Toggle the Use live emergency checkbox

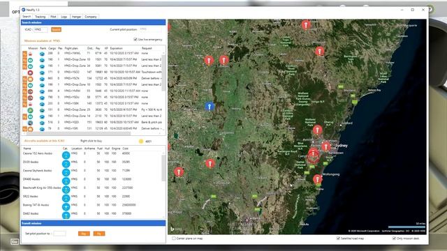point(135,40)
